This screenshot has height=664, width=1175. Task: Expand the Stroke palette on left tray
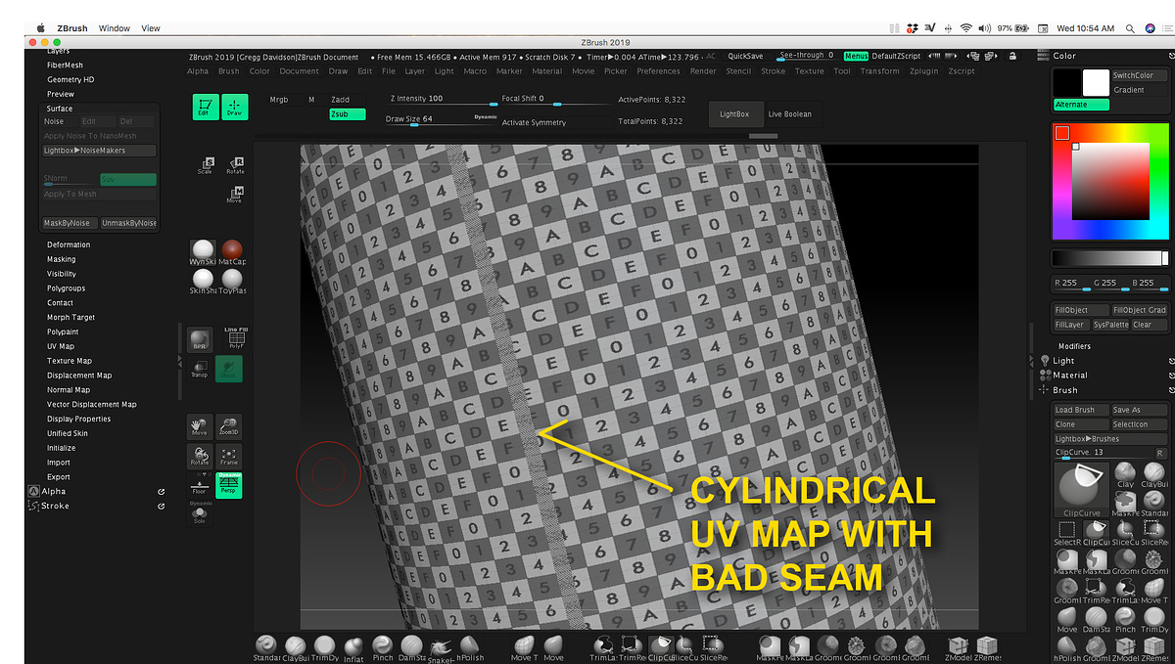pos(55,506)
